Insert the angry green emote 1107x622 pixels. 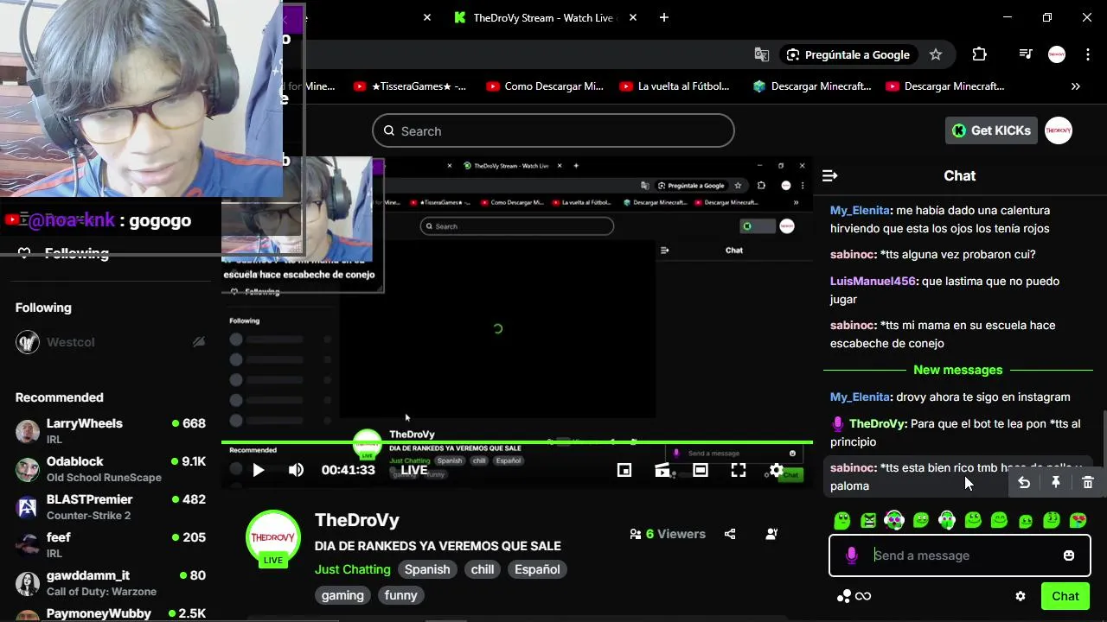(x=868, y=520)
